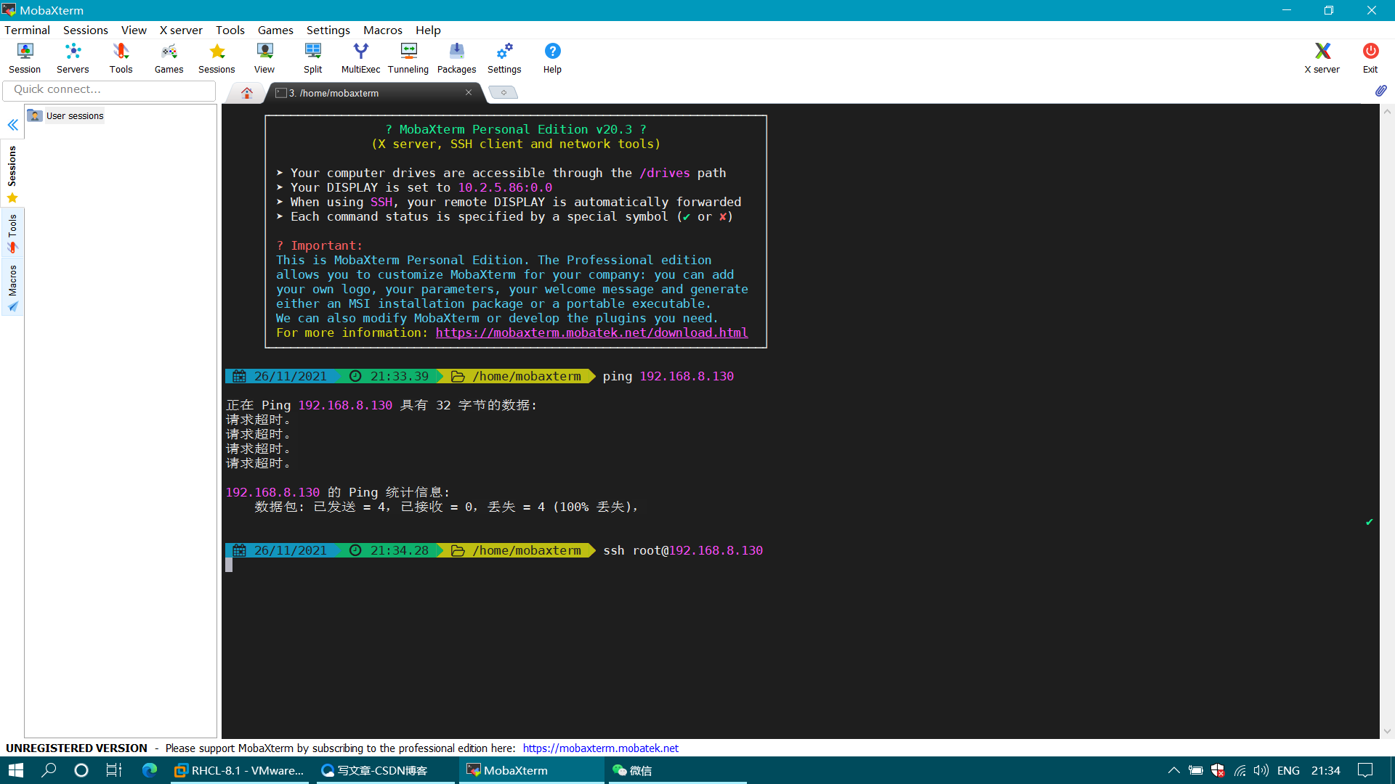
Task: Activate the MultiExec toolbar icon
Action: click(x=360, y=58)
